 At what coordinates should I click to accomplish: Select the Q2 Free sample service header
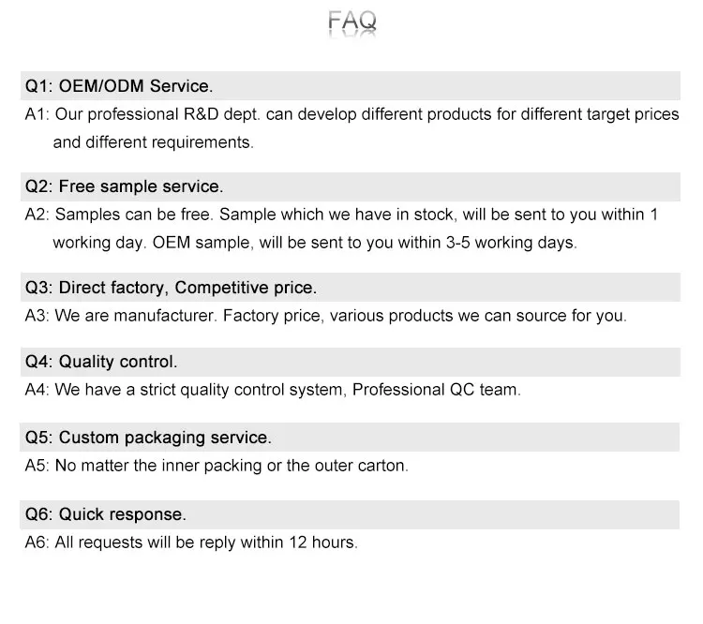351,186
